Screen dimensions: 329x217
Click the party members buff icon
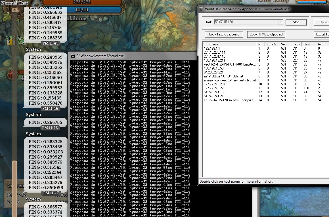(11, 41)
